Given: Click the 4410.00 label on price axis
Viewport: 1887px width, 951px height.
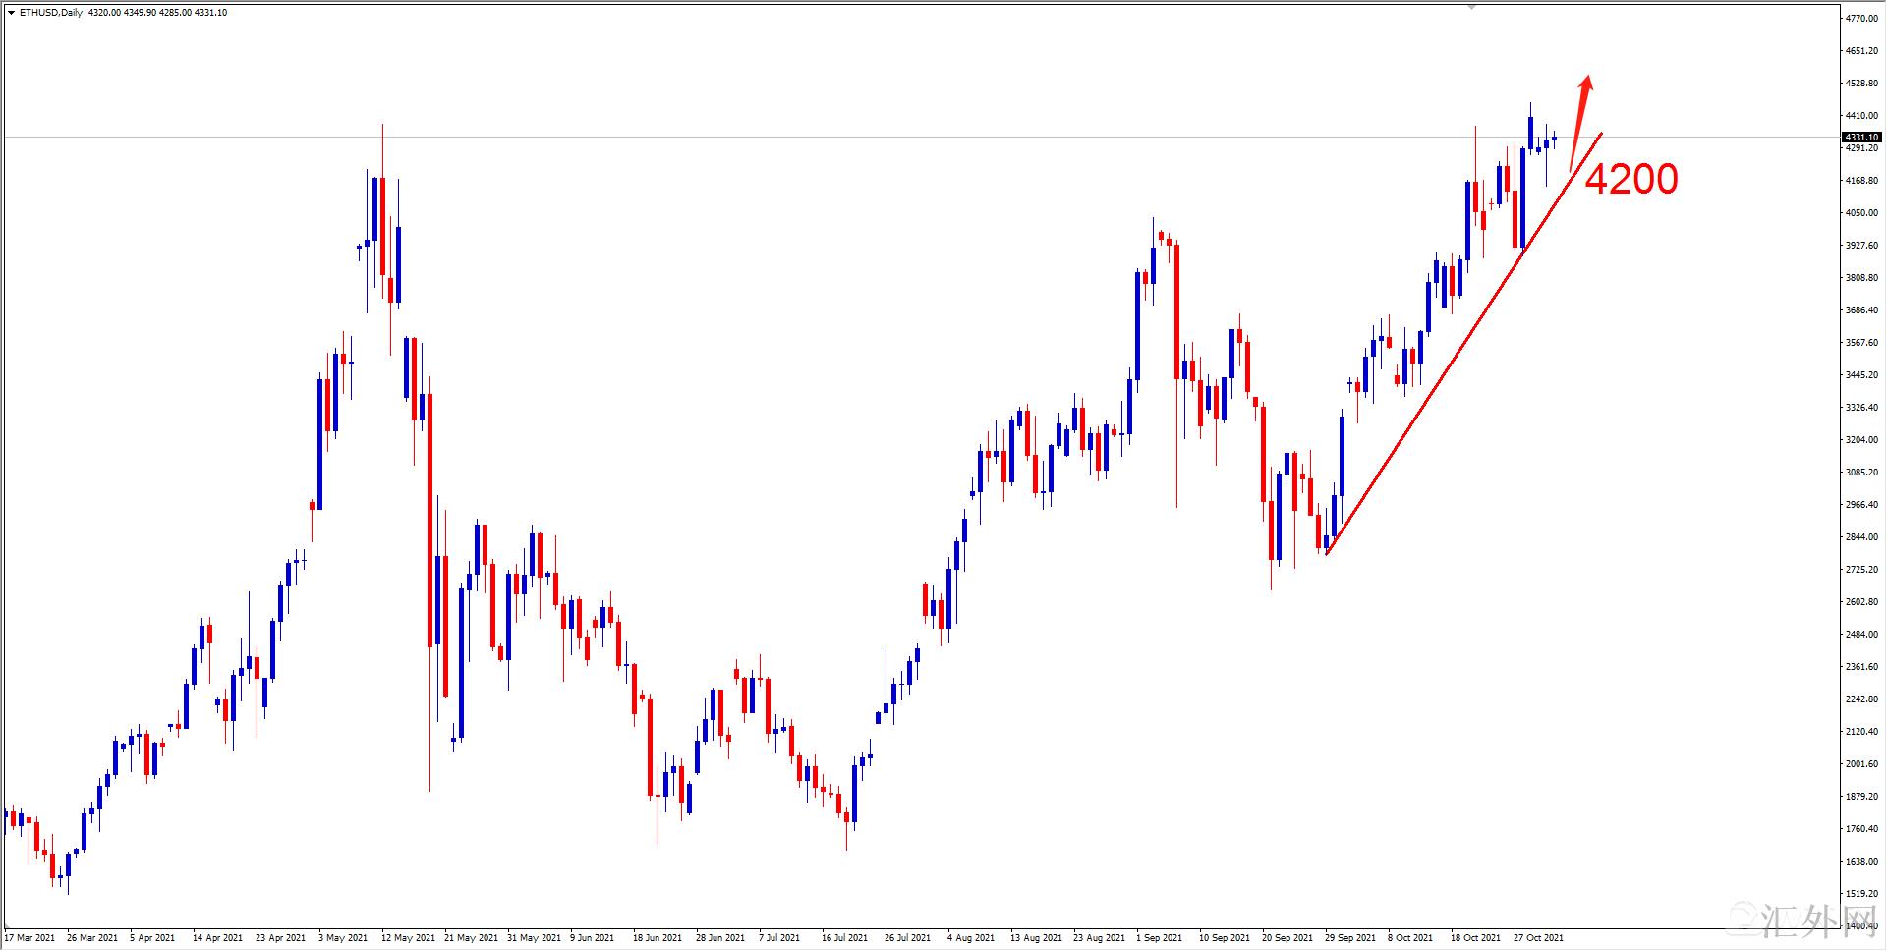Looking at the screenshot, I should 1862,116.
